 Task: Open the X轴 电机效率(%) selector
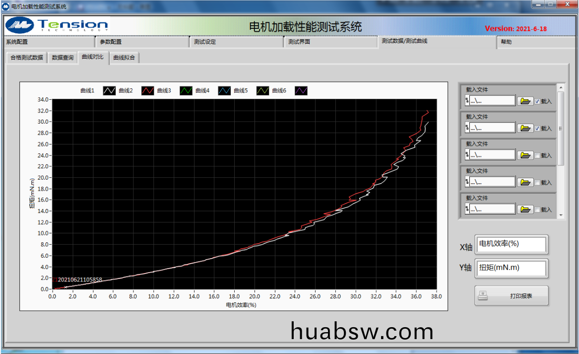coord(511,244)
